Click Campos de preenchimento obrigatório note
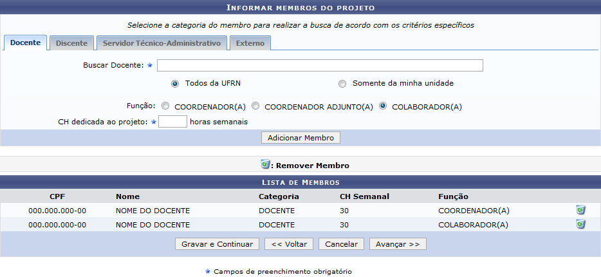This screenshot has width=601, height=277. [282, 272]
